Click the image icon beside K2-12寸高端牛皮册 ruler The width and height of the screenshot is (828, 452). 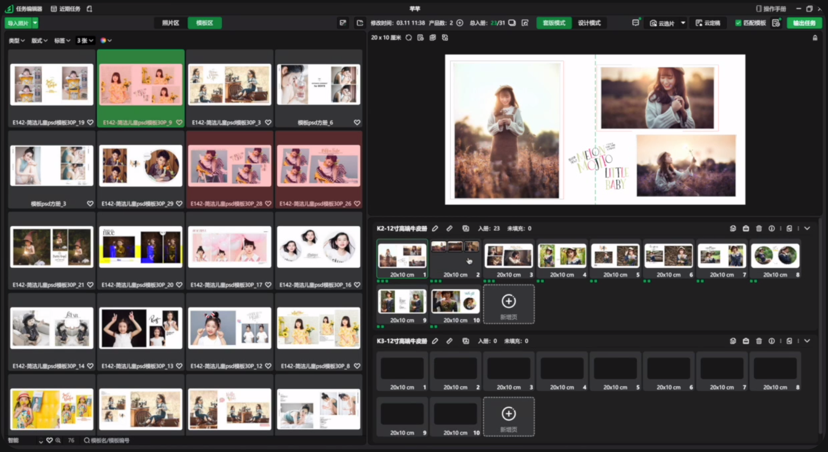click(466, 228)
